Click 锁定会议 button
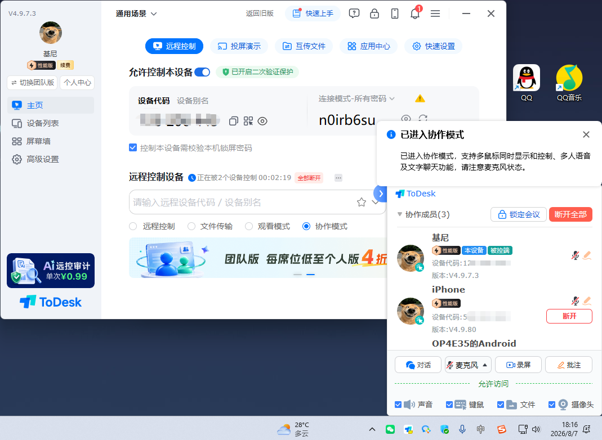This screenshot has height=440, width=602. (519, 214)
